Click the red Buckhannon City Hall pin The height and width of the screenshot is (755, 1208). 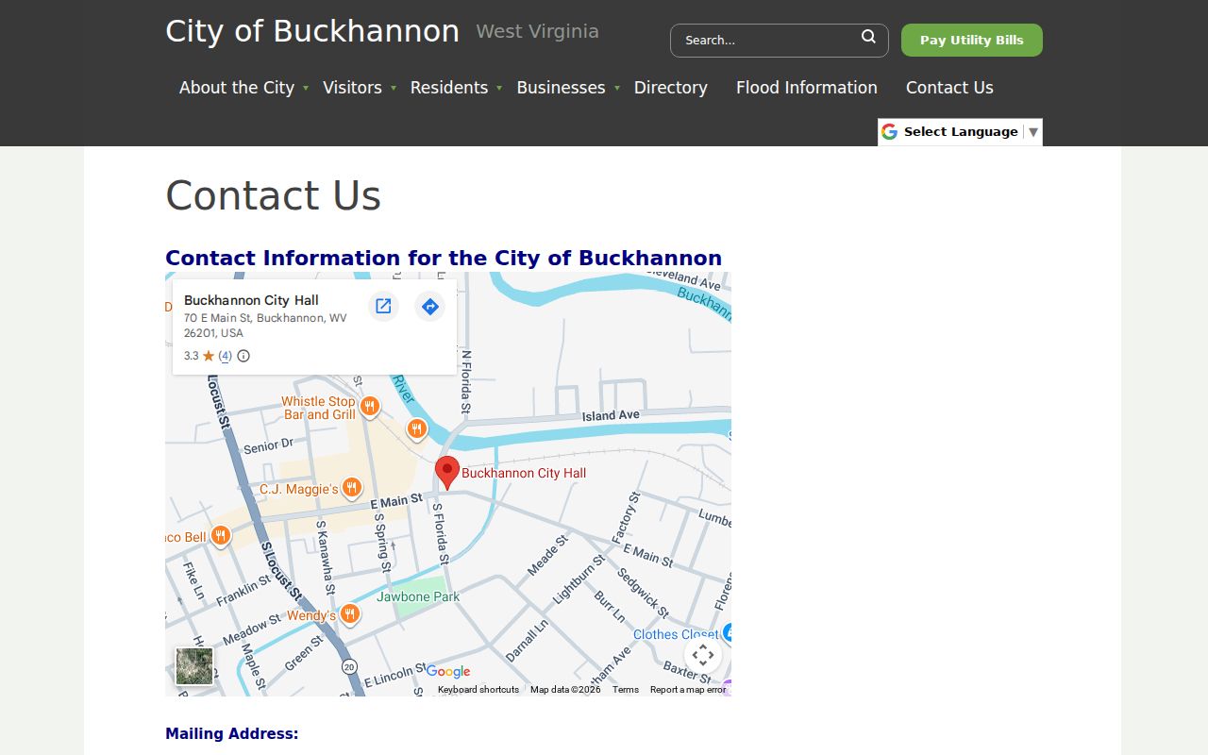click(x=447, y=472)
